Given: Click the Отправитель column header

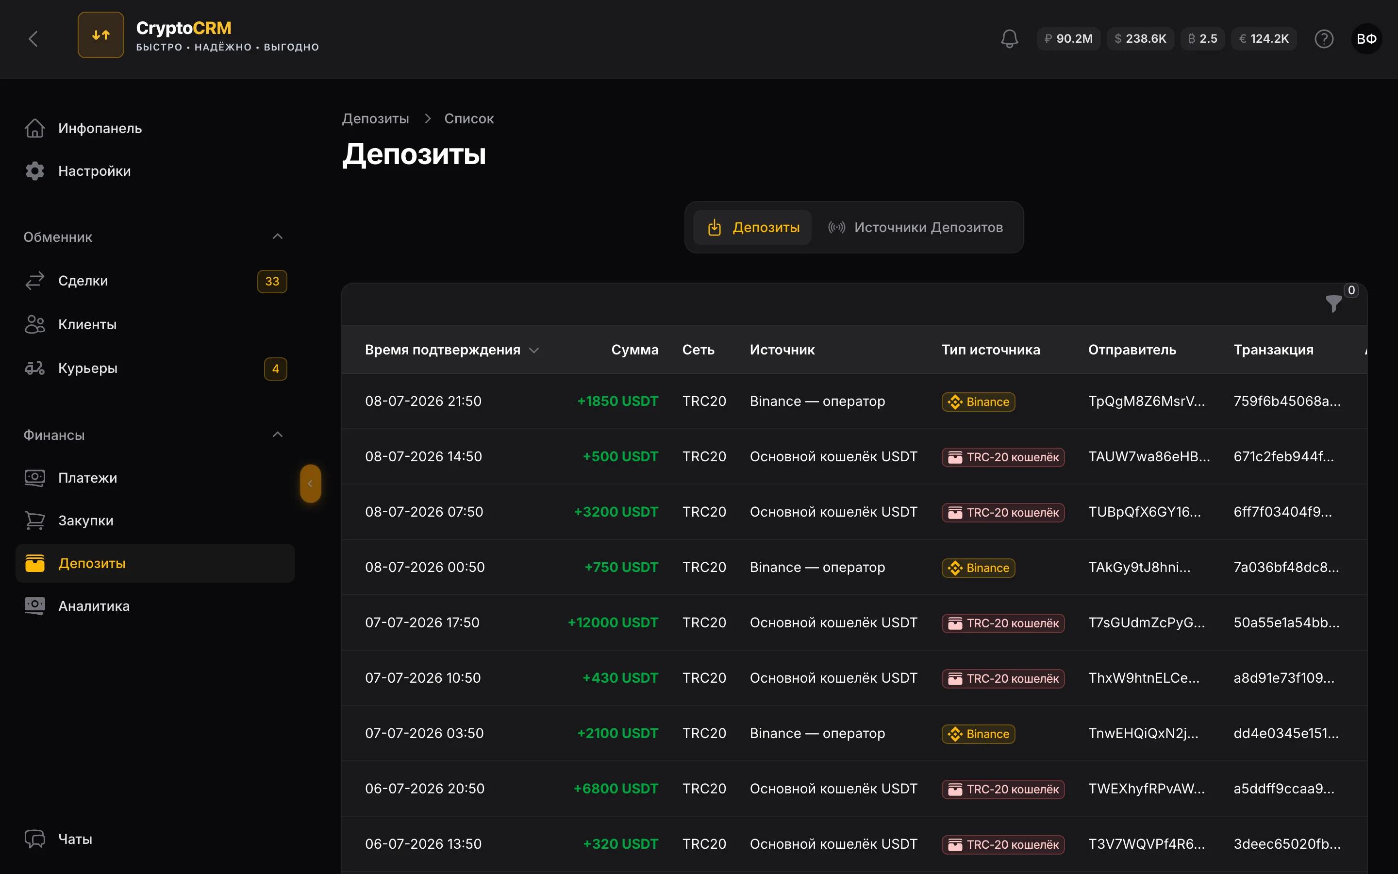Looking at the screenshot, I should (x=1132, y=350).
